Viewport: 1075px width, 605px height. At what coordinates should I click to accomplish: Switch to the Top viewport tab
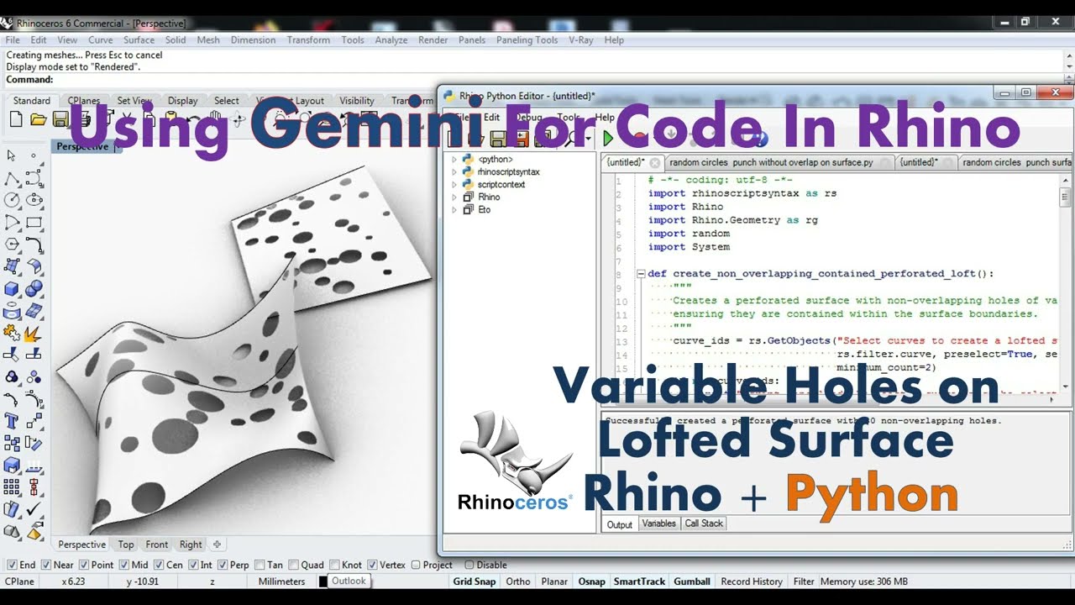[x=126, y=544]
